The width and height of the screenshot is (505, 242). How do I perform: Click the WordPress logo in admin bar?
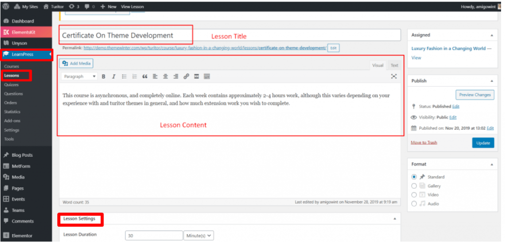pos(6,6)
